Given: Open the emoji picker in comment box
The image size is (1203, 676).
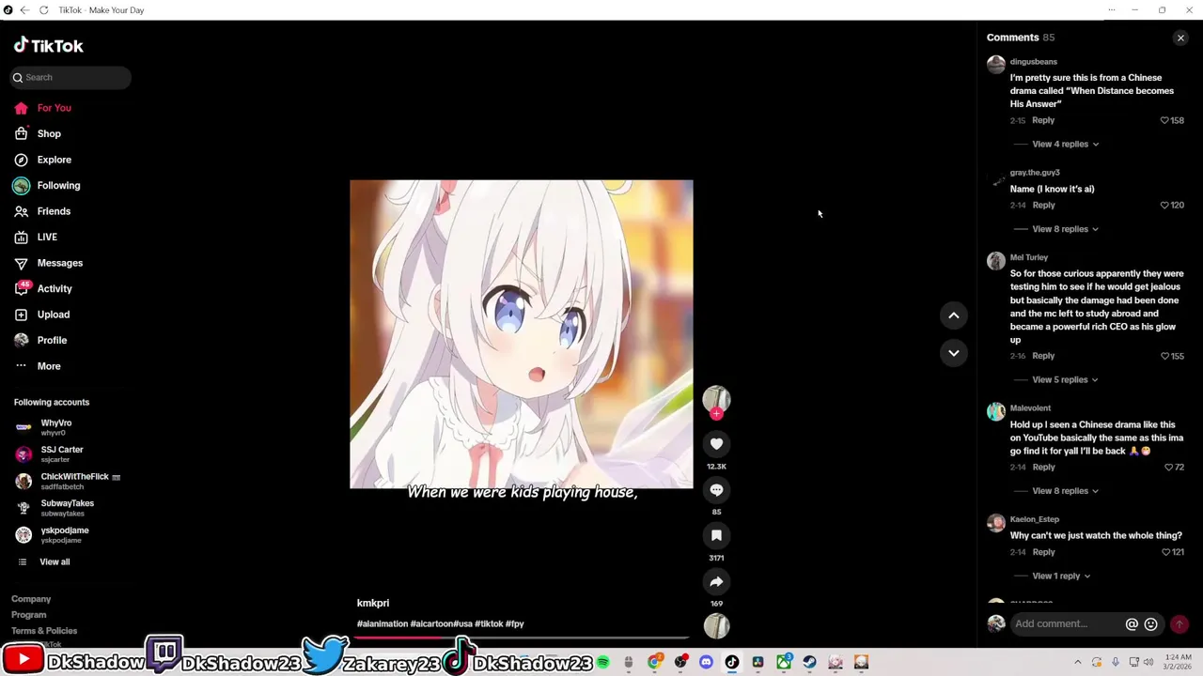Looking at the screenshot, I should (1150, 624).
